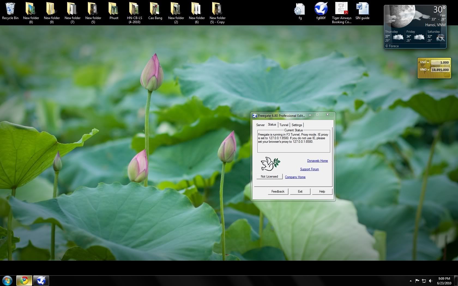Select the Phuot folder icon
This screenshot has width=458, height=286.
[114, 11]
